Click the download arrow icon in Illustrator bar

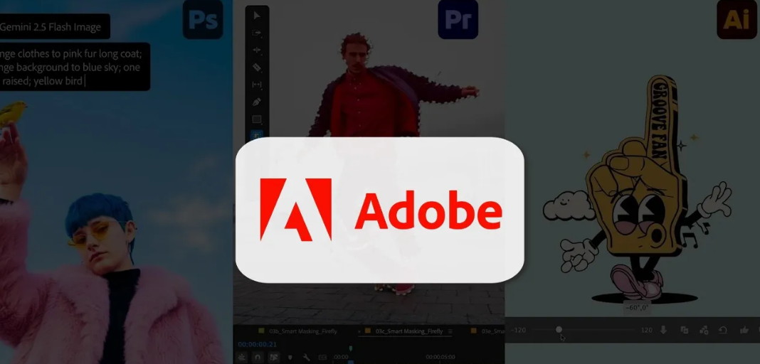663,330
